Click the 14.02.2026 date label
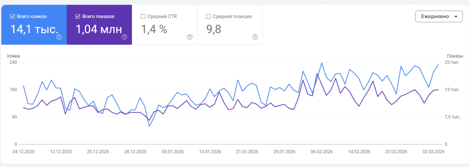The height and width of the screenshot is (167, 469). 359,152
